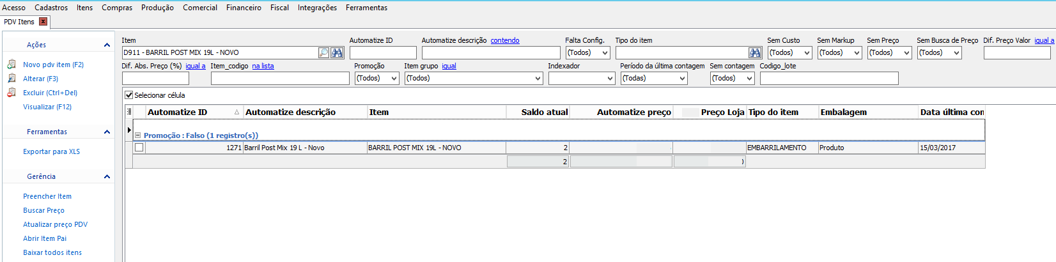Open the Ferramentas menu in menu bar

tap(366, 8)
